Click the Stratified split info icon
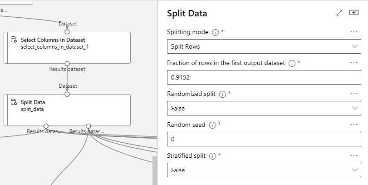The height and width of the screenshot is (185, 368). pos(212,155)
